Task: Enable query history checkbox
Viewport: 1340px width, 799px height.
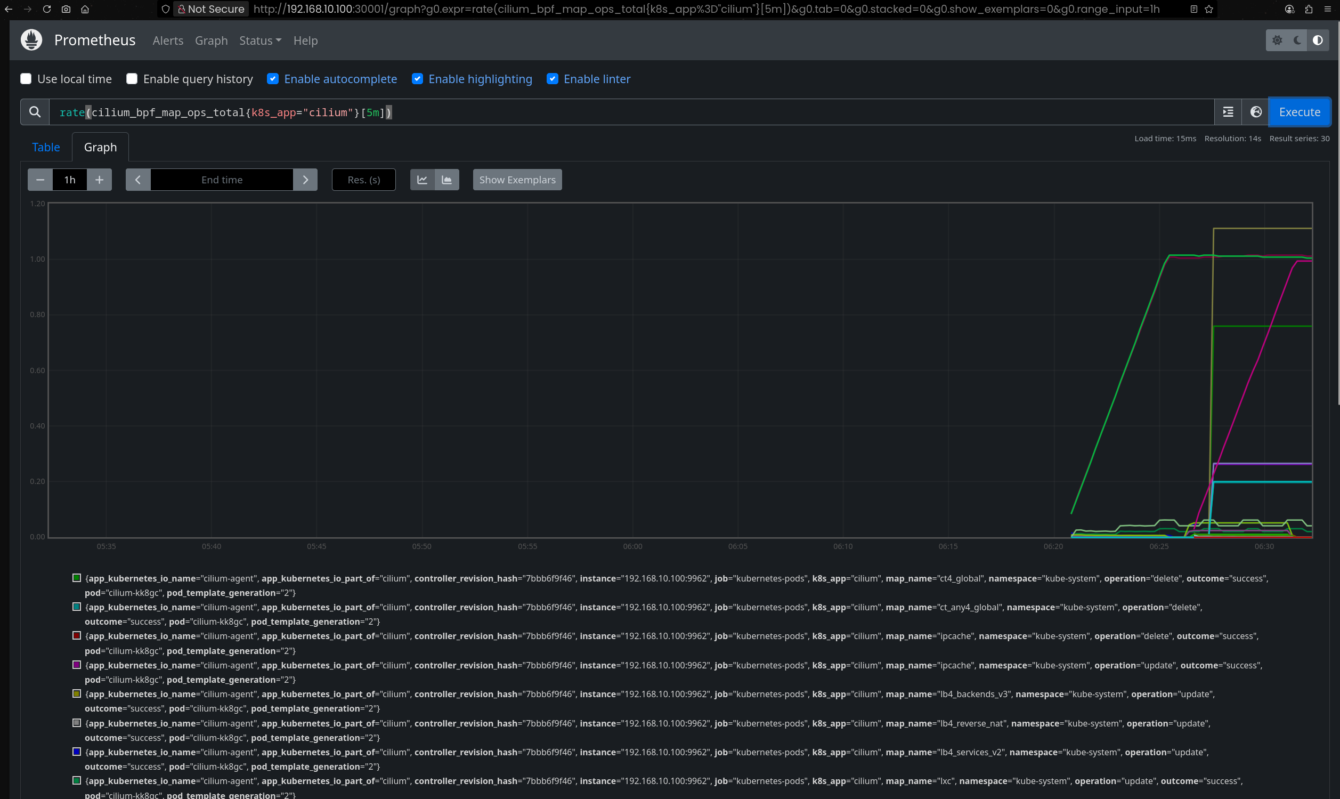Action: click(132, 79)
